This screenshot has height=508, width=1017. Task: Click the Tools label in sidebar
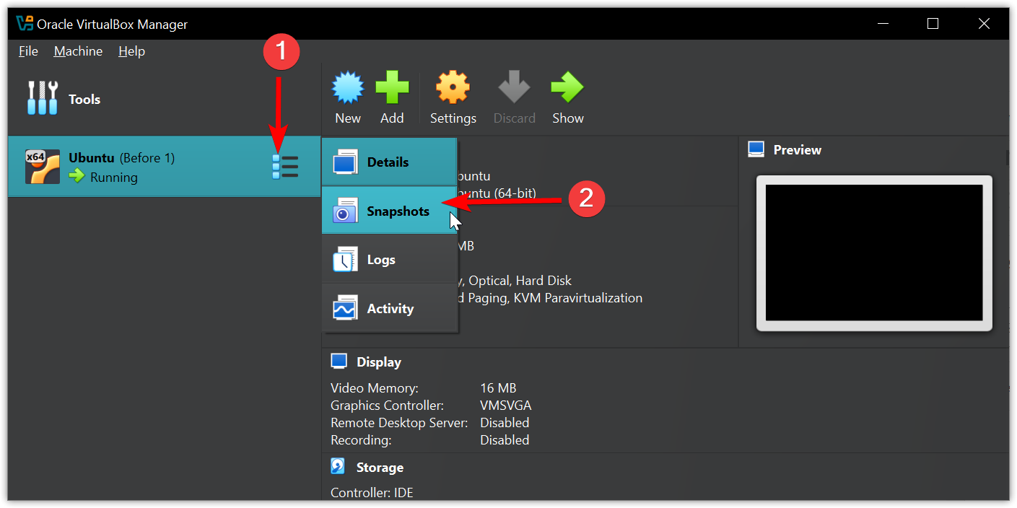click(x=84, y=100)
